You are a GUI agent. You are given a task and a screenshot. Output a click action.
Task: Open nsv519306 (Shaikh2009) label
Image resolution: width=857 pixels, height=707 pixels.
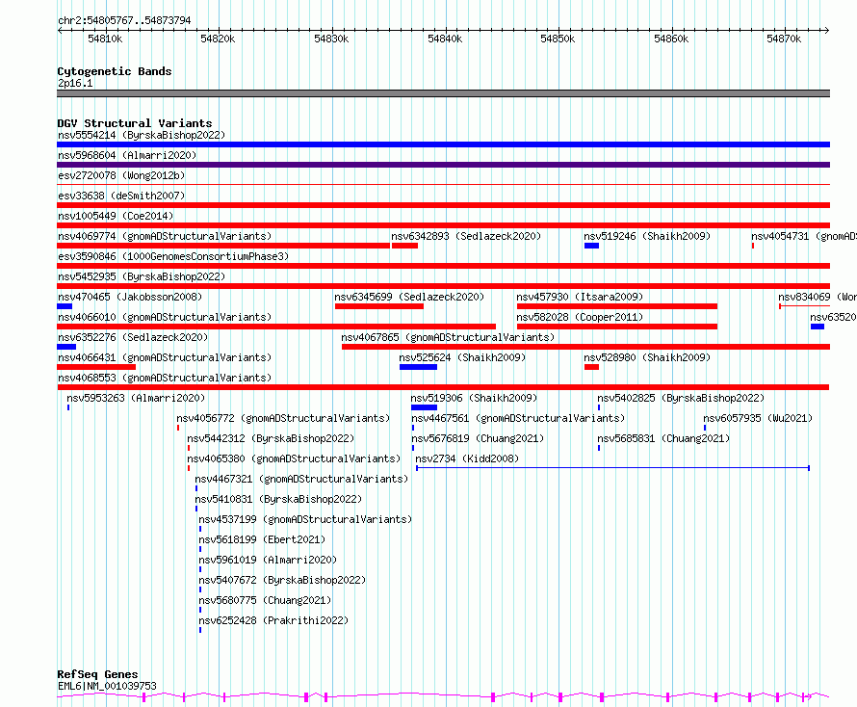474,398
